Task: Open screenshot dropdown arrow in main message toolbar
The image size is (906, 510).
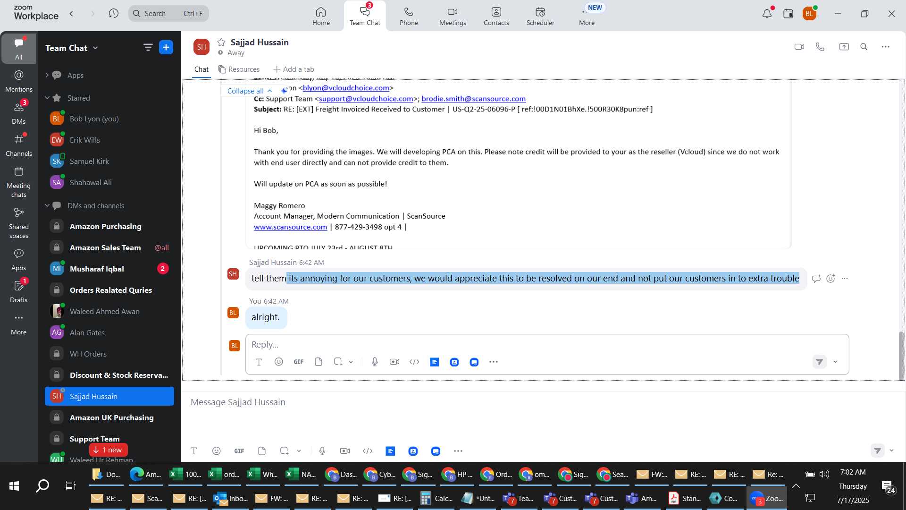Action: point(299,451)
